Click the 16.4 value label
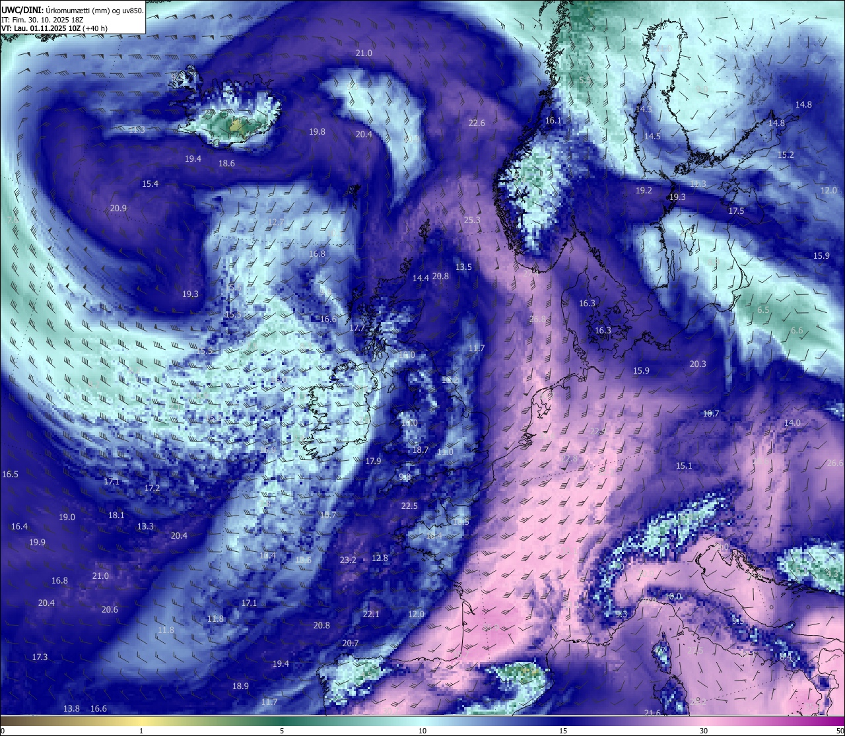Image resolution: width=845 pixels, height=736 pixels. (x=19, y=526)
